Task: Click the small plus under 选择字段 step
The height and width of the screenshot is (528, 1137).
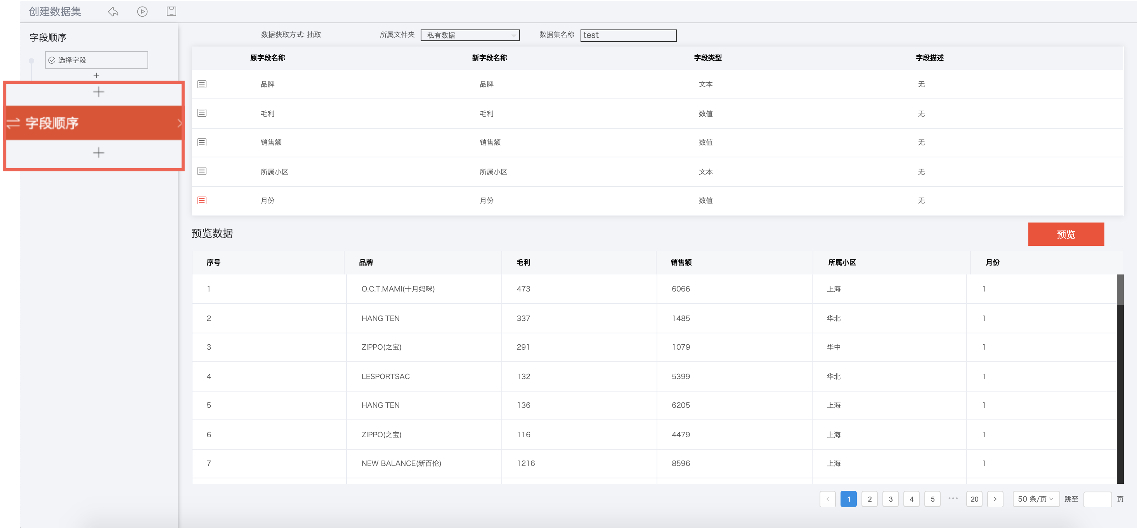Action: click(96, 76)
